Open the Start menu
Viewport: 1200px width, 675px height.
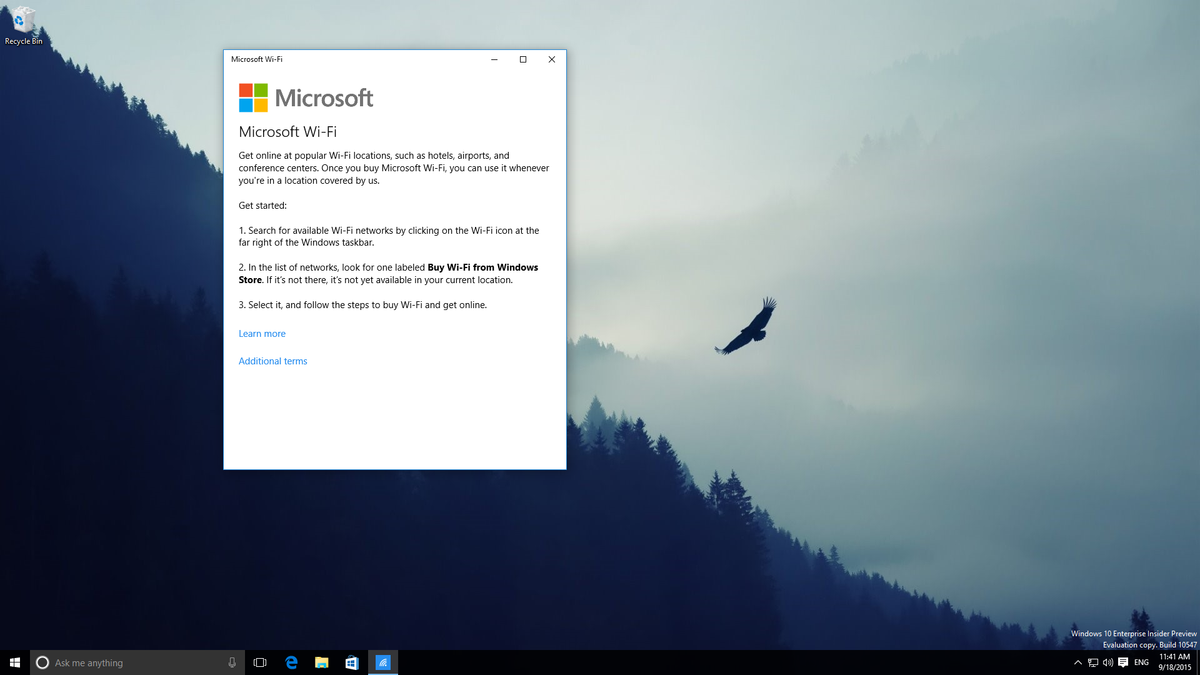click(15, 662)
